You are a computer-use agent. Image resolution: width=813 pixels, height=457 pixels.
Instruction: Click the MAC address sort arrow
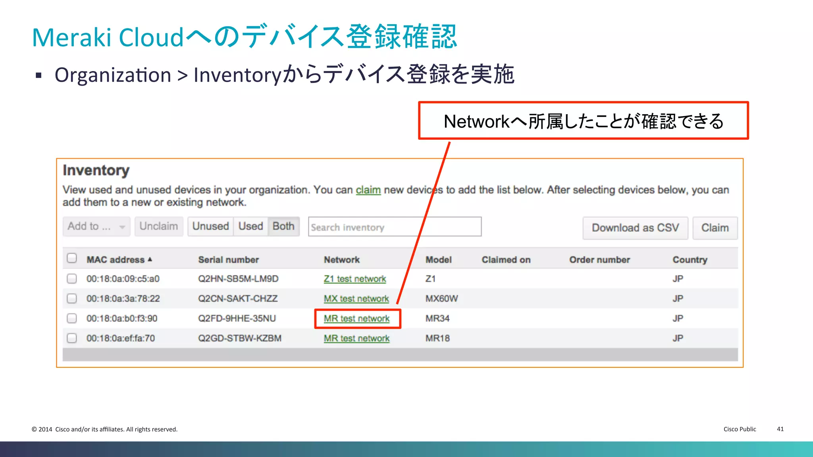click(x=150, y=259)
